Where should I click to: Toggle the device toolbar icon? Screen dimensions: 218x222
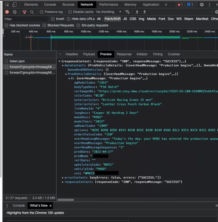pyautogui.click(x=14, y=5)
